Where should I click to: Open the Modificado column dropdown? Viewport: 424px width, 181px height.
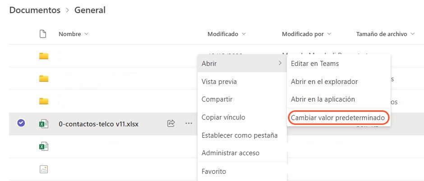[x=244, y=34]
